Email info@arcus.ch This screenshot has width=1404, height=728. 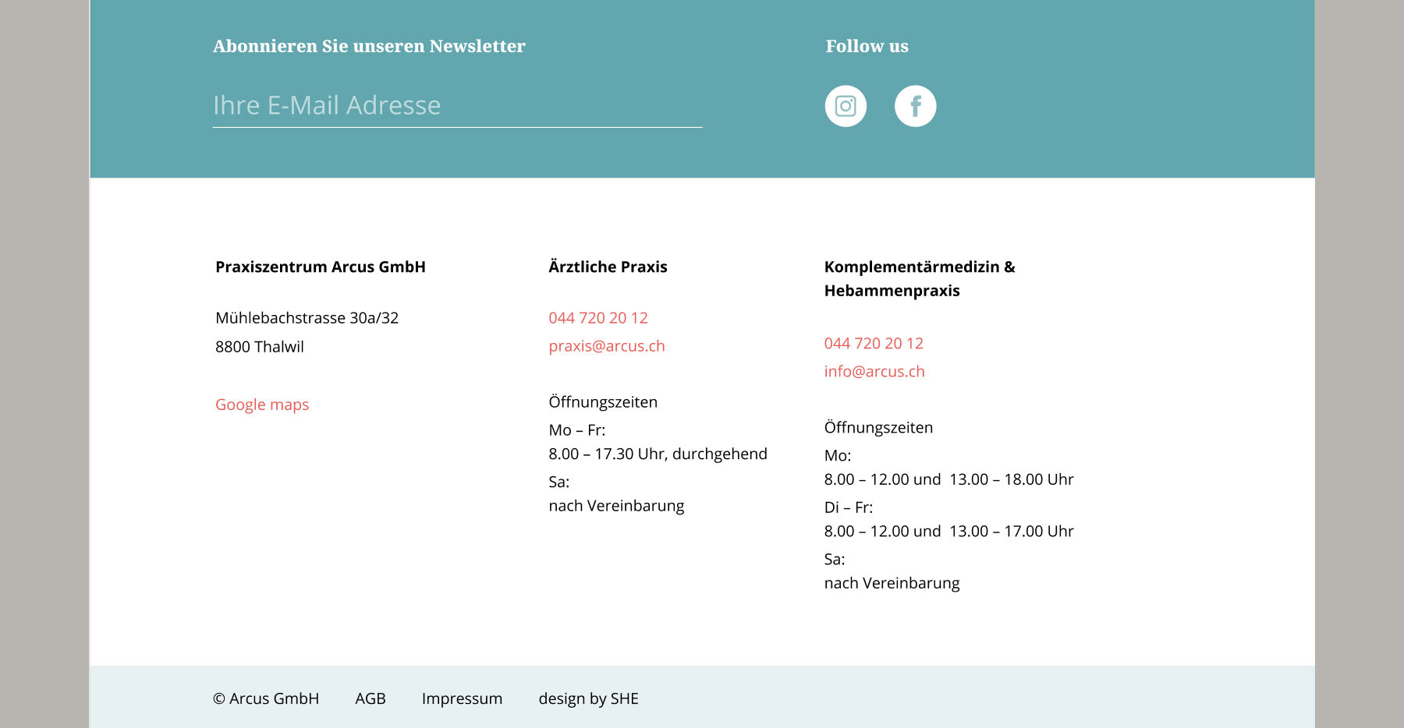pos(874,372)
